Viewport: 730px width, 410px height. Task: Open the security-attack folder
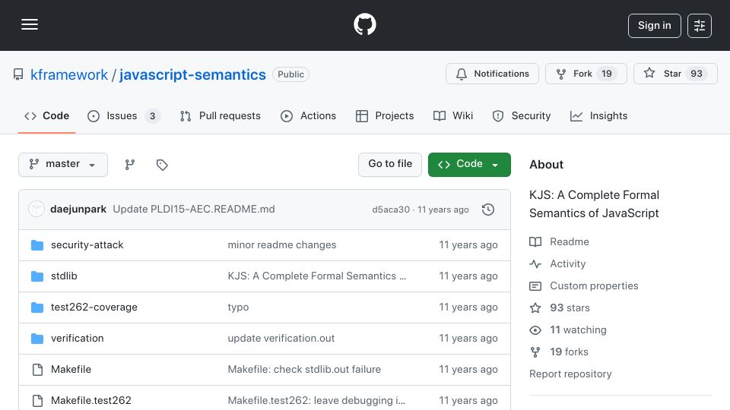(x=87, y=245)
